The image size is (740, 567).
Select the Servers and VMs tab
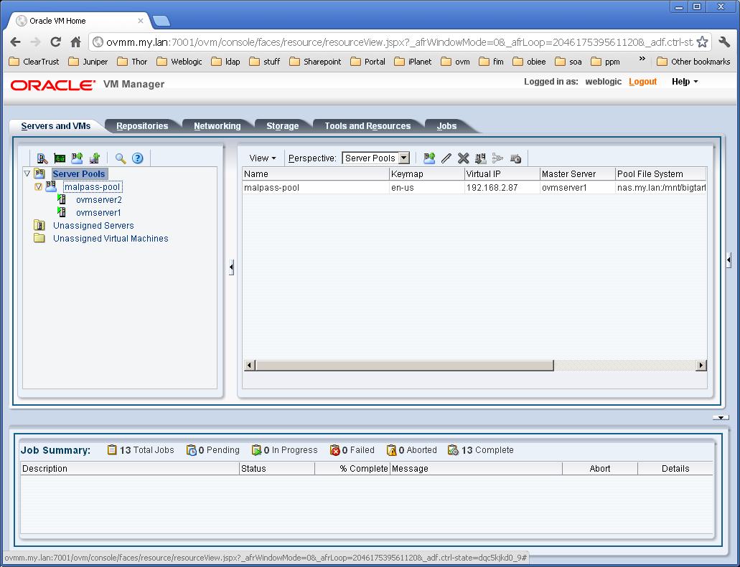tap(56, 126)
